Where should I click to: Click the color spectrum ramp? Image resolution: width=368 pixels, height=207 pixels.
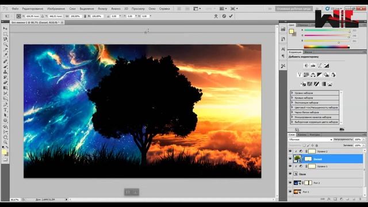pyautogui.click(x=327, y=47)
